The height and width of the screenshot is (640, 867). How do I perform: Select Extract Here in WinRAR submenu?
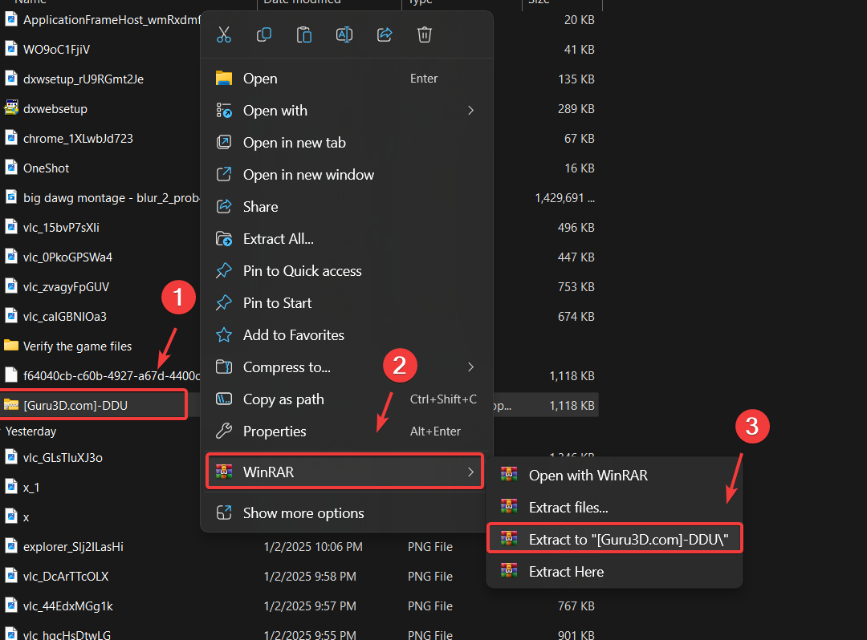[x=566, y=572]
